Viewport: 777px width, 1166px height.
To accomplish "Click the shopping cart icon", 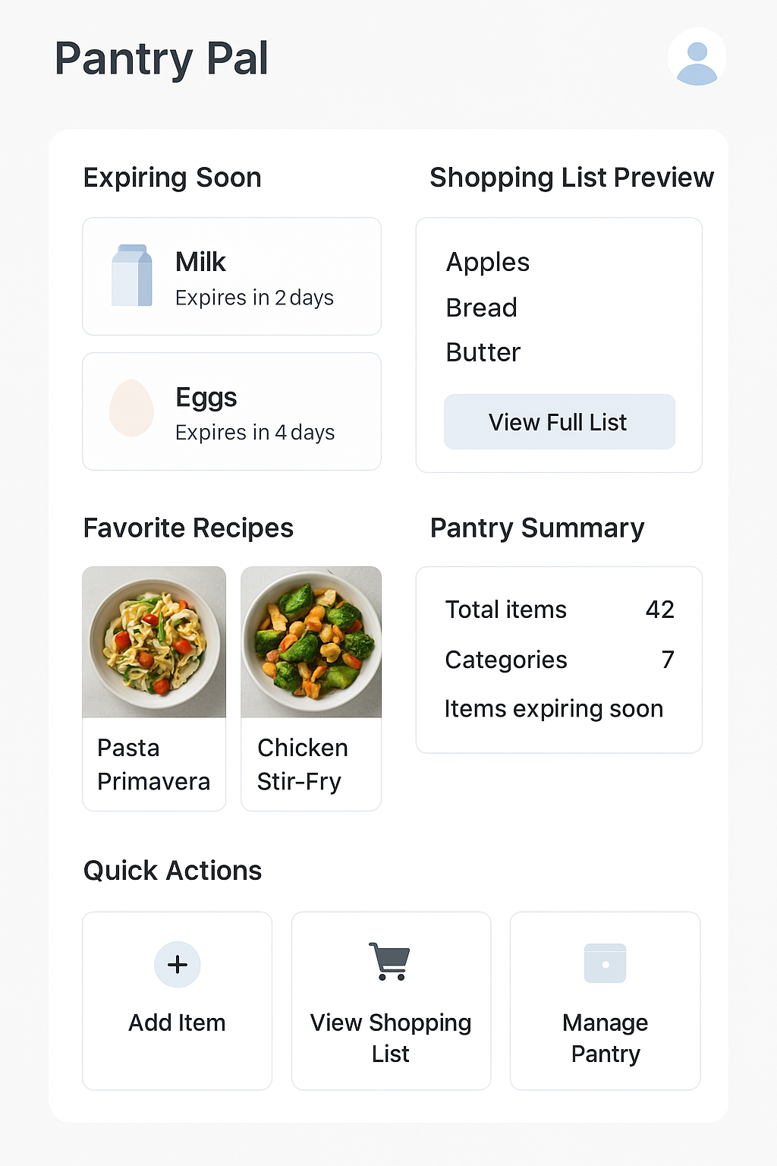I will point(390,961).
